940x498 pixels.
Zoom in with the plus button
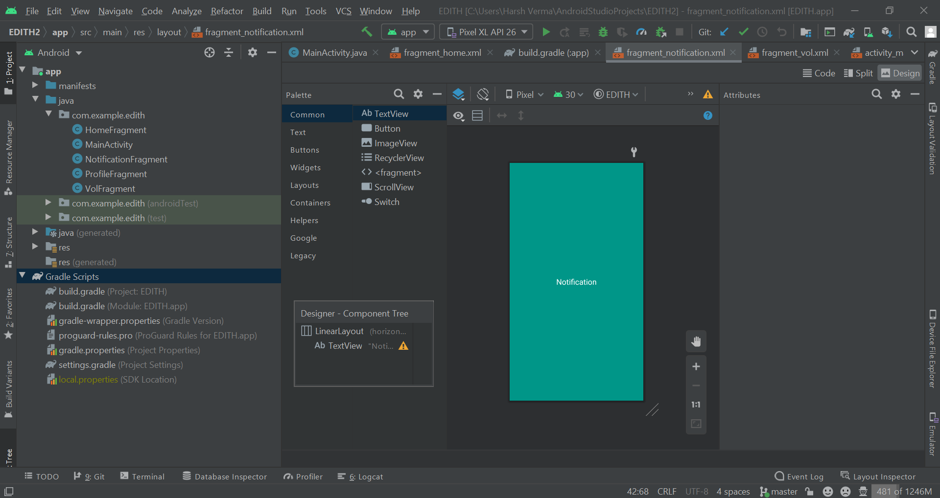coord(696,366)
